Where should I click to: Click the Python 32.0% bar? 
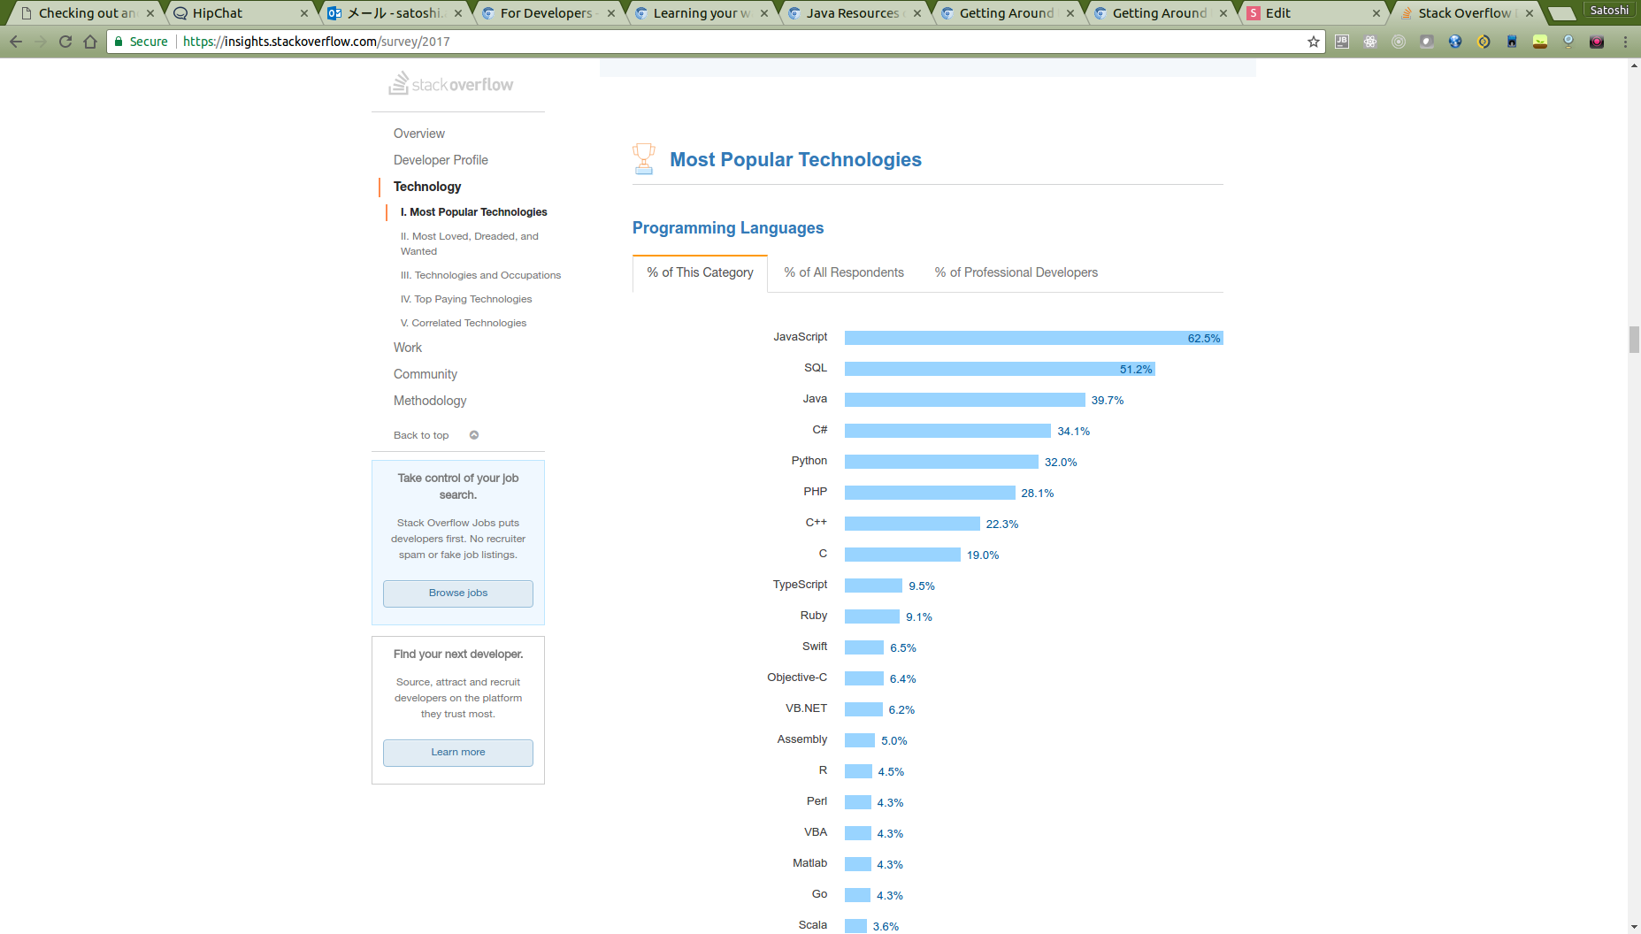pos(941,462)
